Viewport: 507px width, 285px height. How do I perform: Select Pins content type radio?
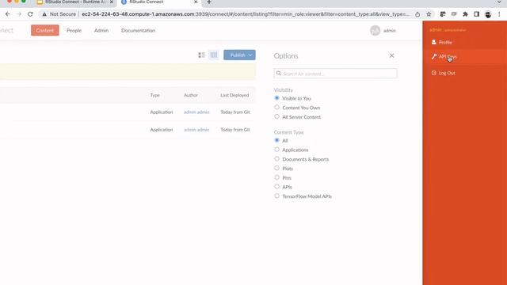276,177
